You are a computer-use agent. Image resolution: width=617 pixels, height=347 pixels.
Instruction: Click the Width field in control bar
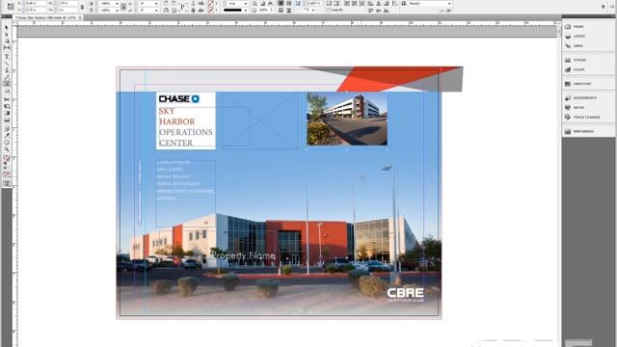click(x=67, y=3)
